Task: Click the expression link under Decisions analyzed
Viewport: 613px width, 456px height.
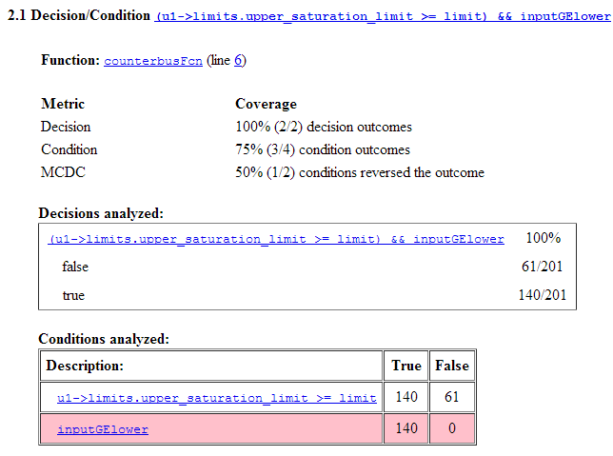Action: point(276,239)
